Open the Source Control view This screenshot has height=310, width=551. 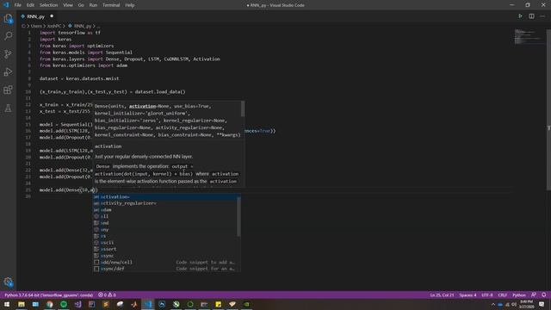pyautogui.click(x=8, y=53)
